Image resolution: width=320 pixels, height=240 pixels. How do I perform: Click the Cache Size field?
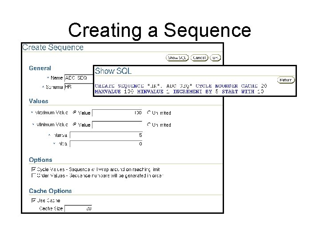tap(78, 208)
